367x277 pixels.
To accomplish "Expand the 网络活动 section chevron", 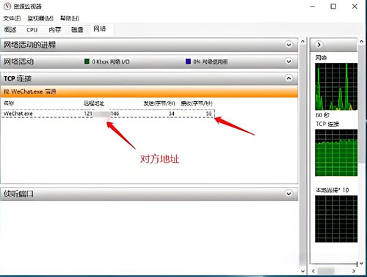I will pos(288,61).
